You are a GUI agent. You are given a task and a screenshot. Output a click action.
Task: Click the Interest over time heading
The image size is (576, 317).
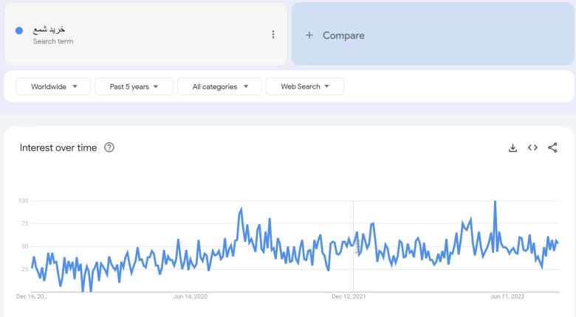coord(58,147)
